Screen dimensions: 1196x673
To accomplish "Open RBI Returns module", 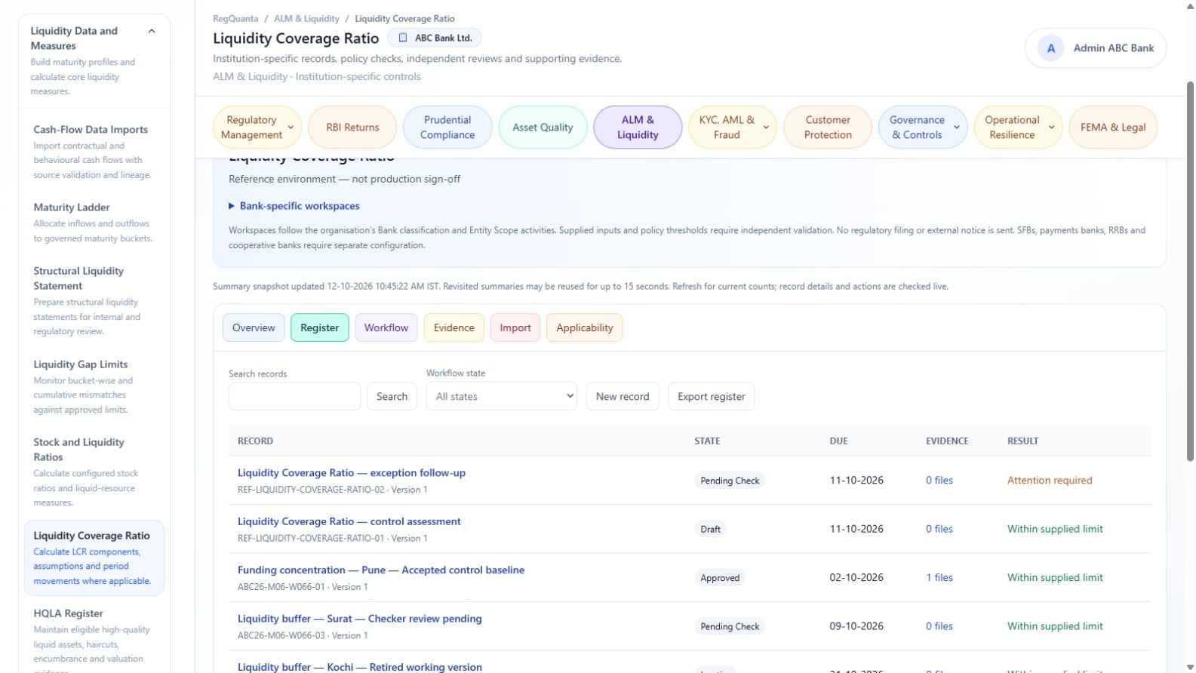I will tap(352, 128).
